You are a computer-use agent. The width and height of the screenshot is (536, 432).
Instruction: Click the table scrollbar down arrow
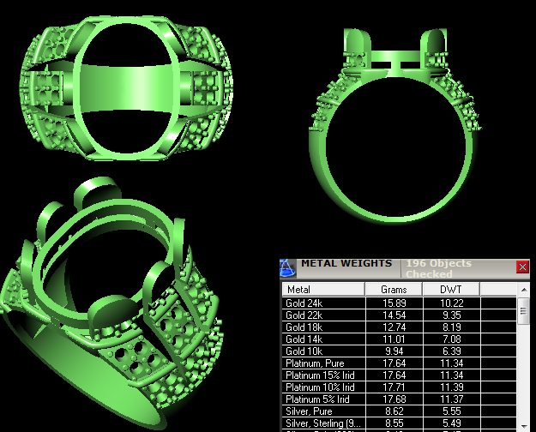pyautogui.click(x=524, y=426)
